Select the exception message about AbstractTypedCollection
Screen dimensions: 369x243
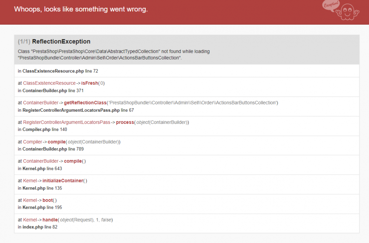(x=114, y=55)
